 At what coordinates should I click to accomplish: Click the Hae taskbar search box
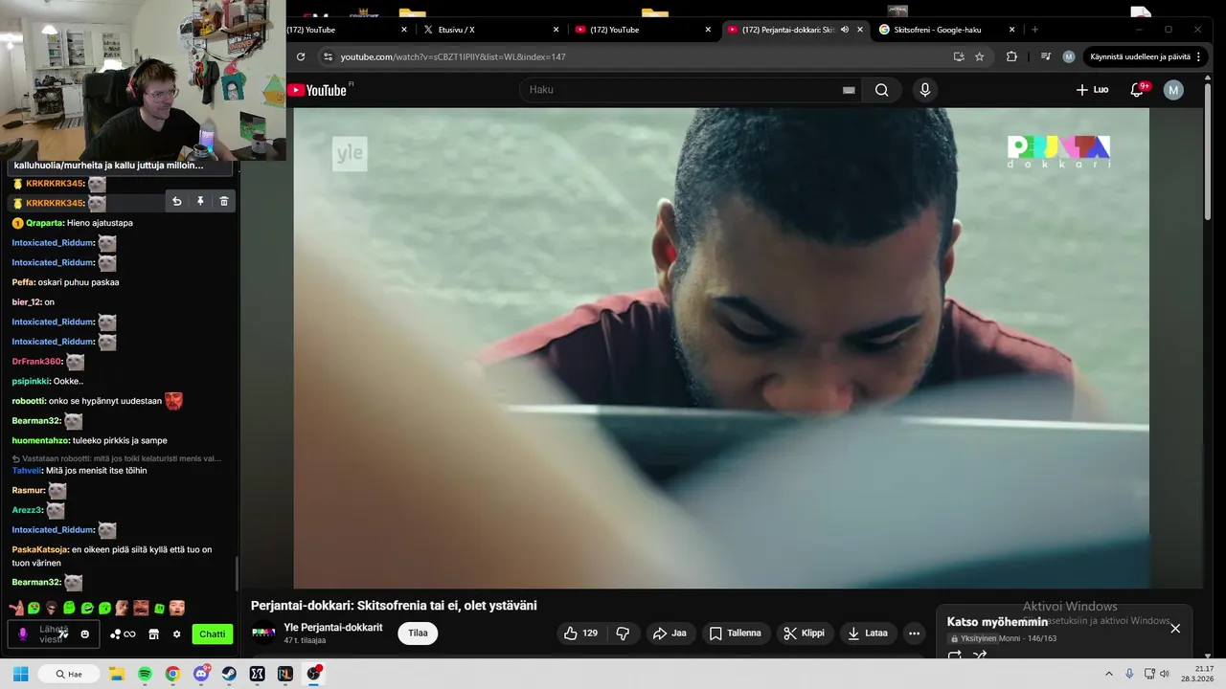[x=69, y=674]
